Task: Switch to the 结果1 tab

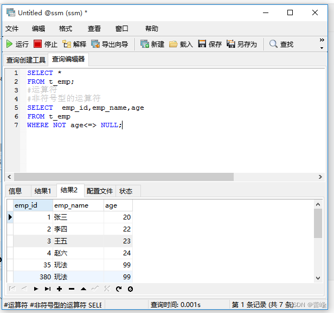Action: pyautogui.click(x=43, y=191)
